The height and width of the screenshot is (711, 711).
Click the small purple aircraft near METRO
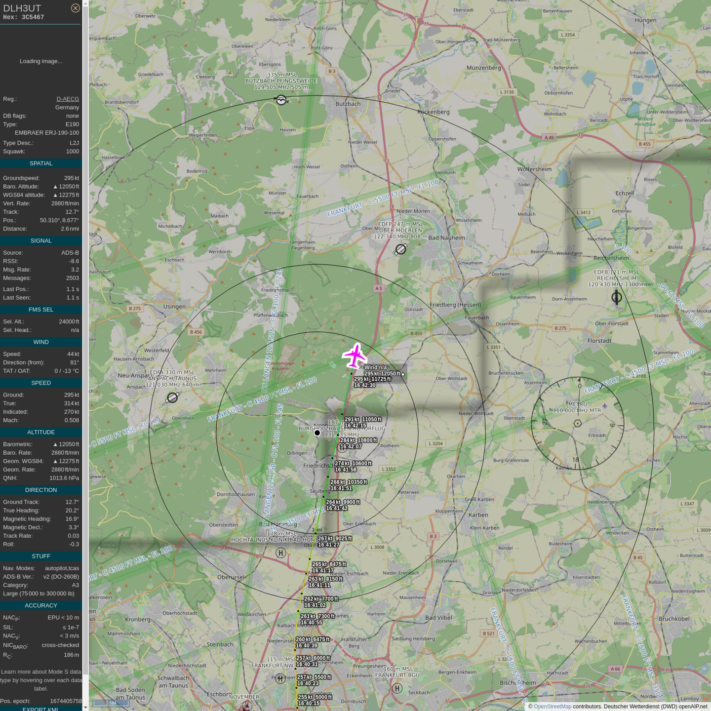click(604, 406)
